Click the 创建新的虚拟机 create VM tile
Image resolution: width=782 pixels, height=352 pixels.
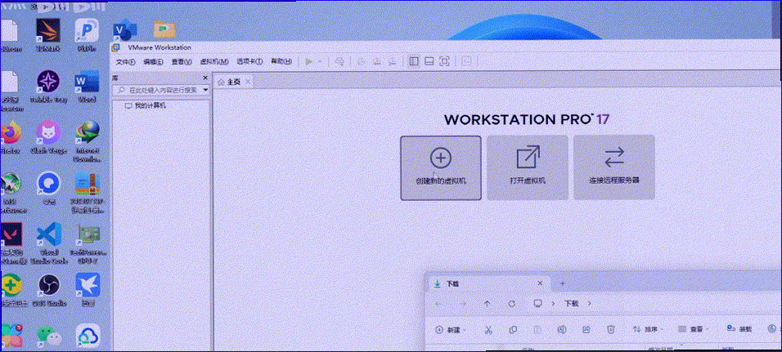(x=441, y=167)
